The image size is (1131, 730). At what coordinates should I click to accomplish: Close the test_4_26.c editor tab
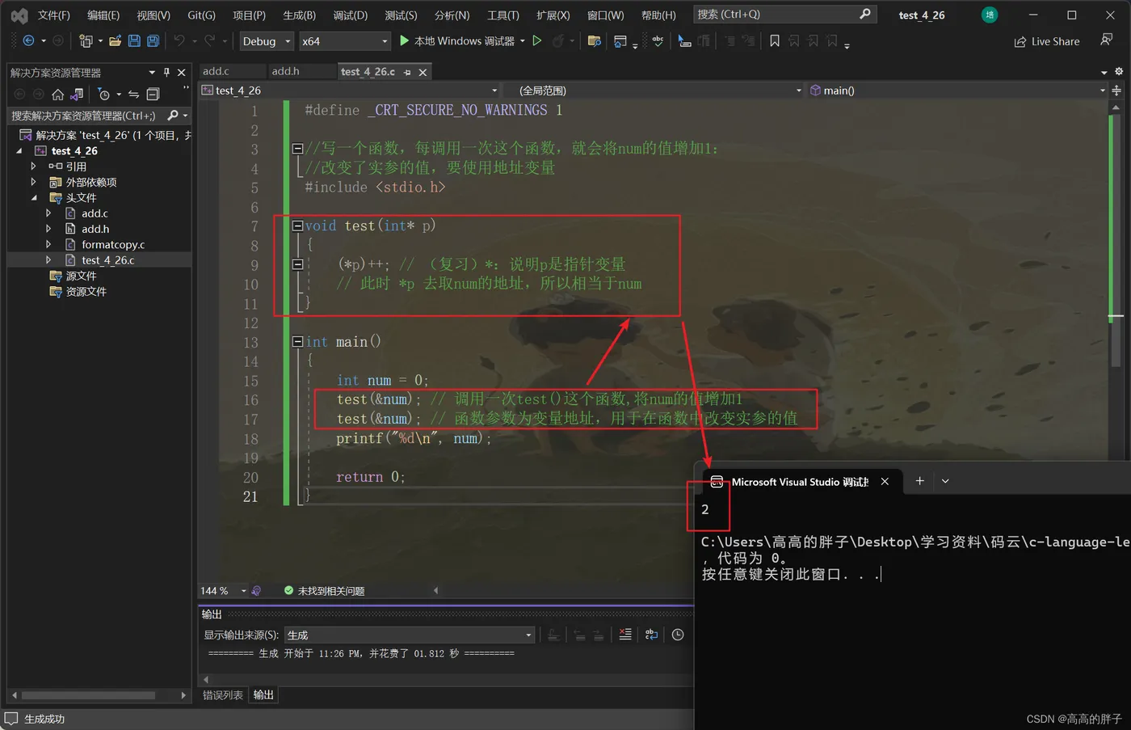[x=423, y=72]
